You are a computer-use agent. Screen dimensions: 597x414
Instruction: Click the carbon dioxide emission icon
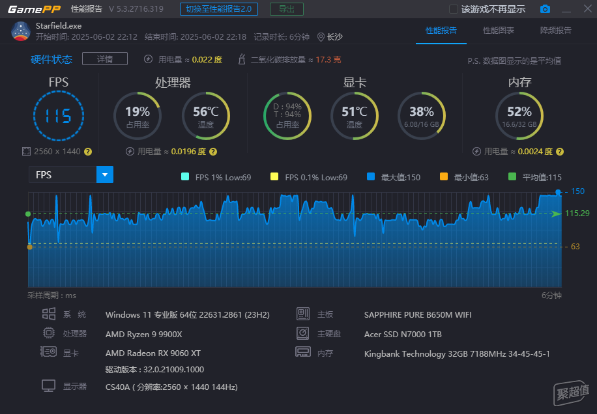click(x=241, y=59)
